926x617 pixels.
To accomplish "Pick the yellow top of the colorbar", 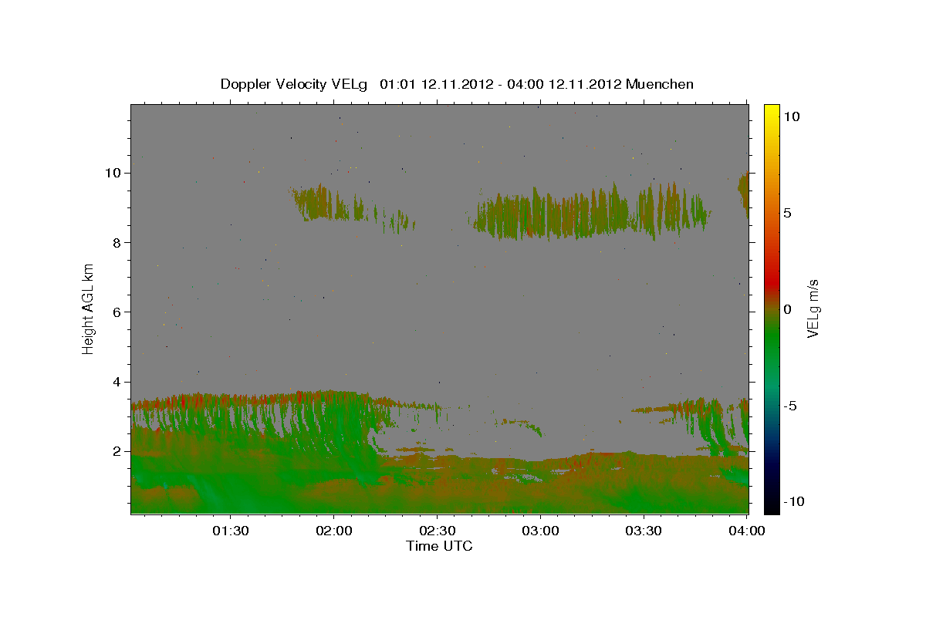I will [772, 112].
